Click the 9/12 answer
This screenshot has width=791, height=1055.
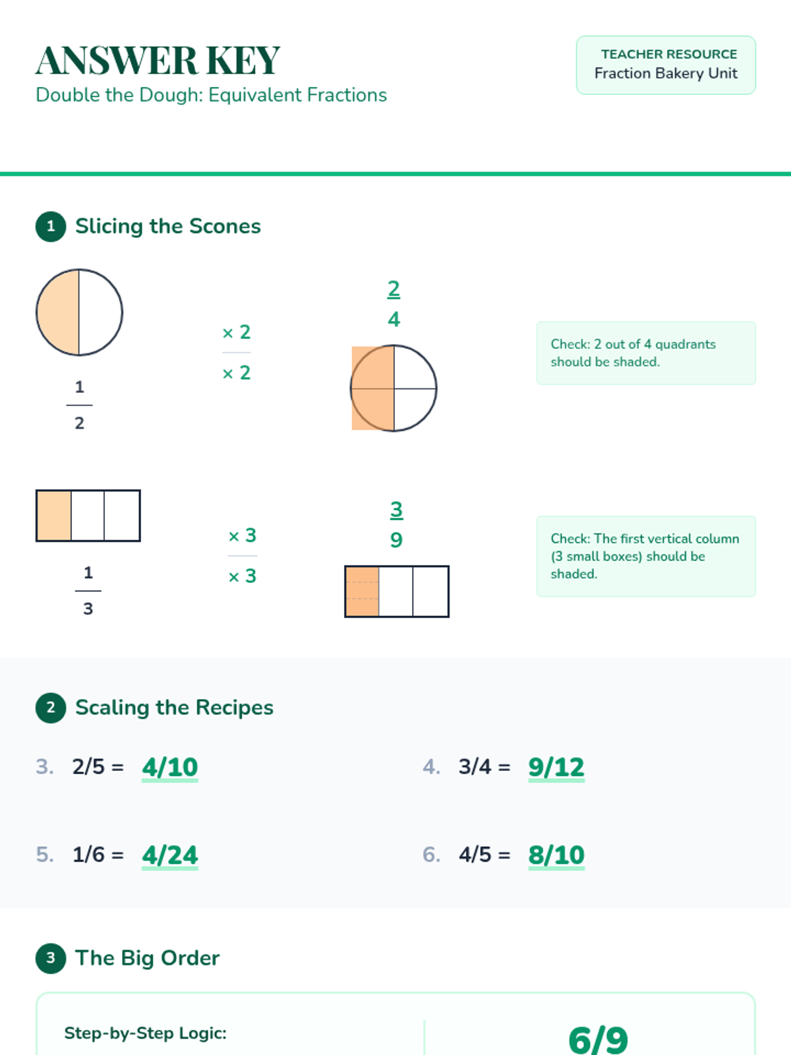556,767
